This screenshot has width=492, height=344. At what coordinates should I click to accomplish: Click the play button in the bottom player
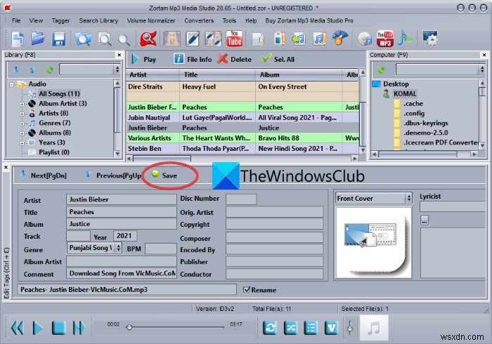coord(38,328)
